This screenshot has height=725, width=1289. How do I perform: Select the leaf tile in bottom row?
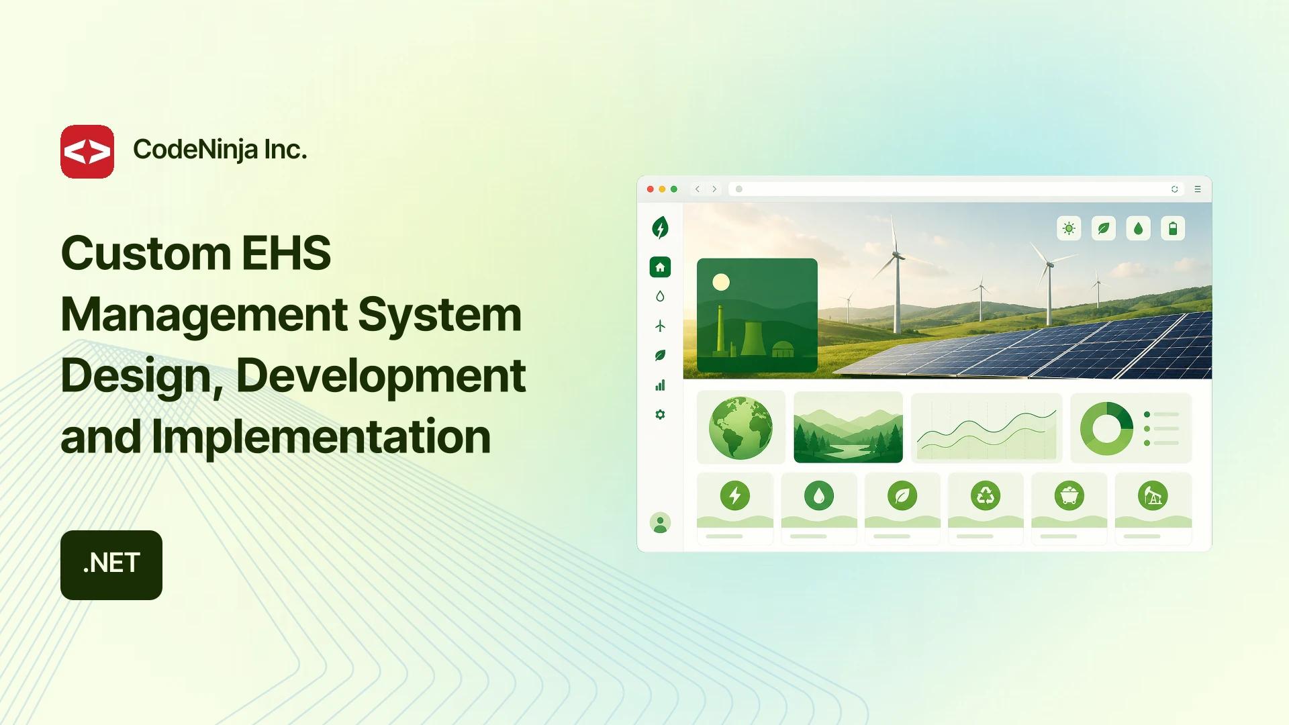(x=902, y=508)
